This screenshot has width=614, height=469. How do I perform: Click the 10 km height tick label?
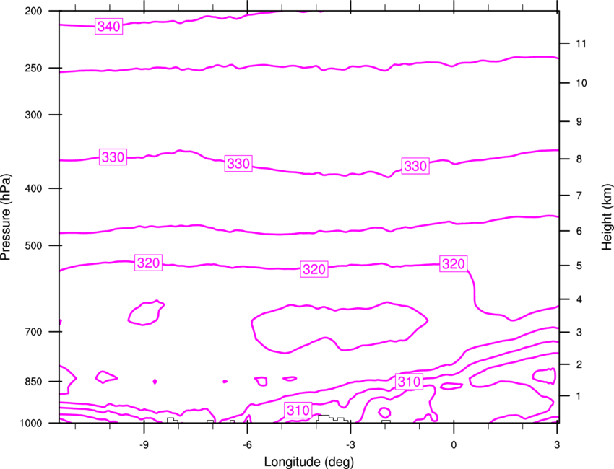pyautogui.click(x=581, y=83)
